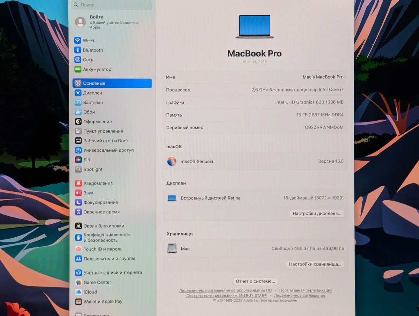Click the Bluetooth icon in sidebar
The height and width of the screenshot is (316, 419).
(78, 50)
